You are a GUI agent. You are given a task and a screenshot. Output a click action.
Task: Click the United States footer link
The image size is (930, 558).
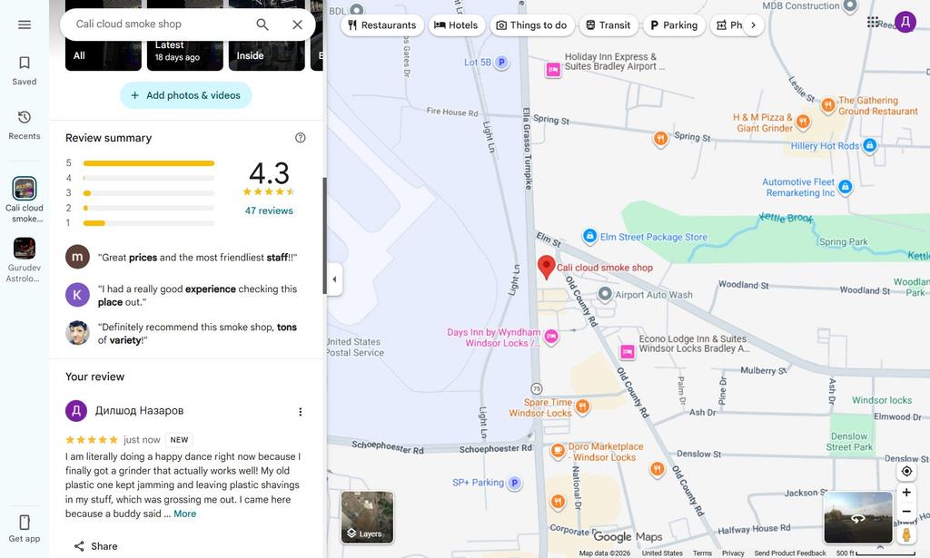(662, 553)
